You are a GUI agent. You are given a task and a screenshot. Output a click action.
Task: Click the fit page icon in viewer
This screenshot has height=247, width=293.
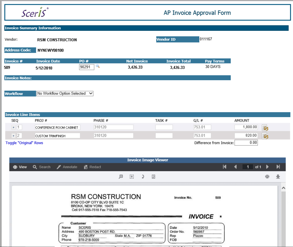(x=154, y=177)
